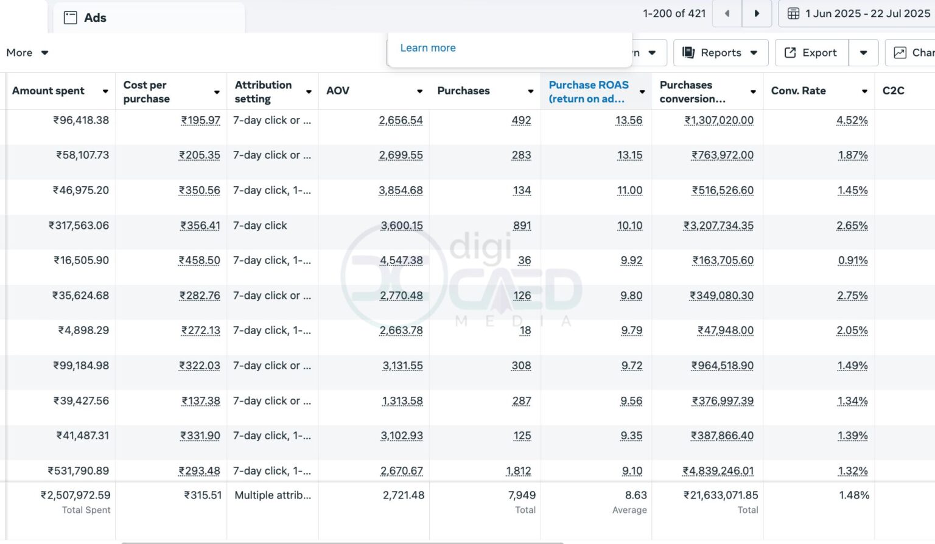Open AOV column dropdown arrow
The image size is (935, 544).
(x=419, y=91)
